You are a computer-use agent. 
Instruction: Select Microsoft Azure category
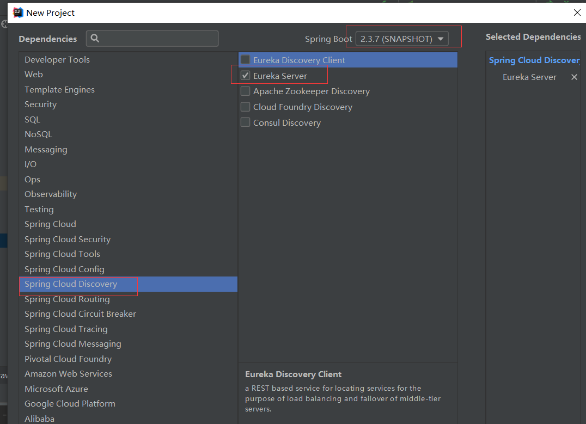click(128, 389)
